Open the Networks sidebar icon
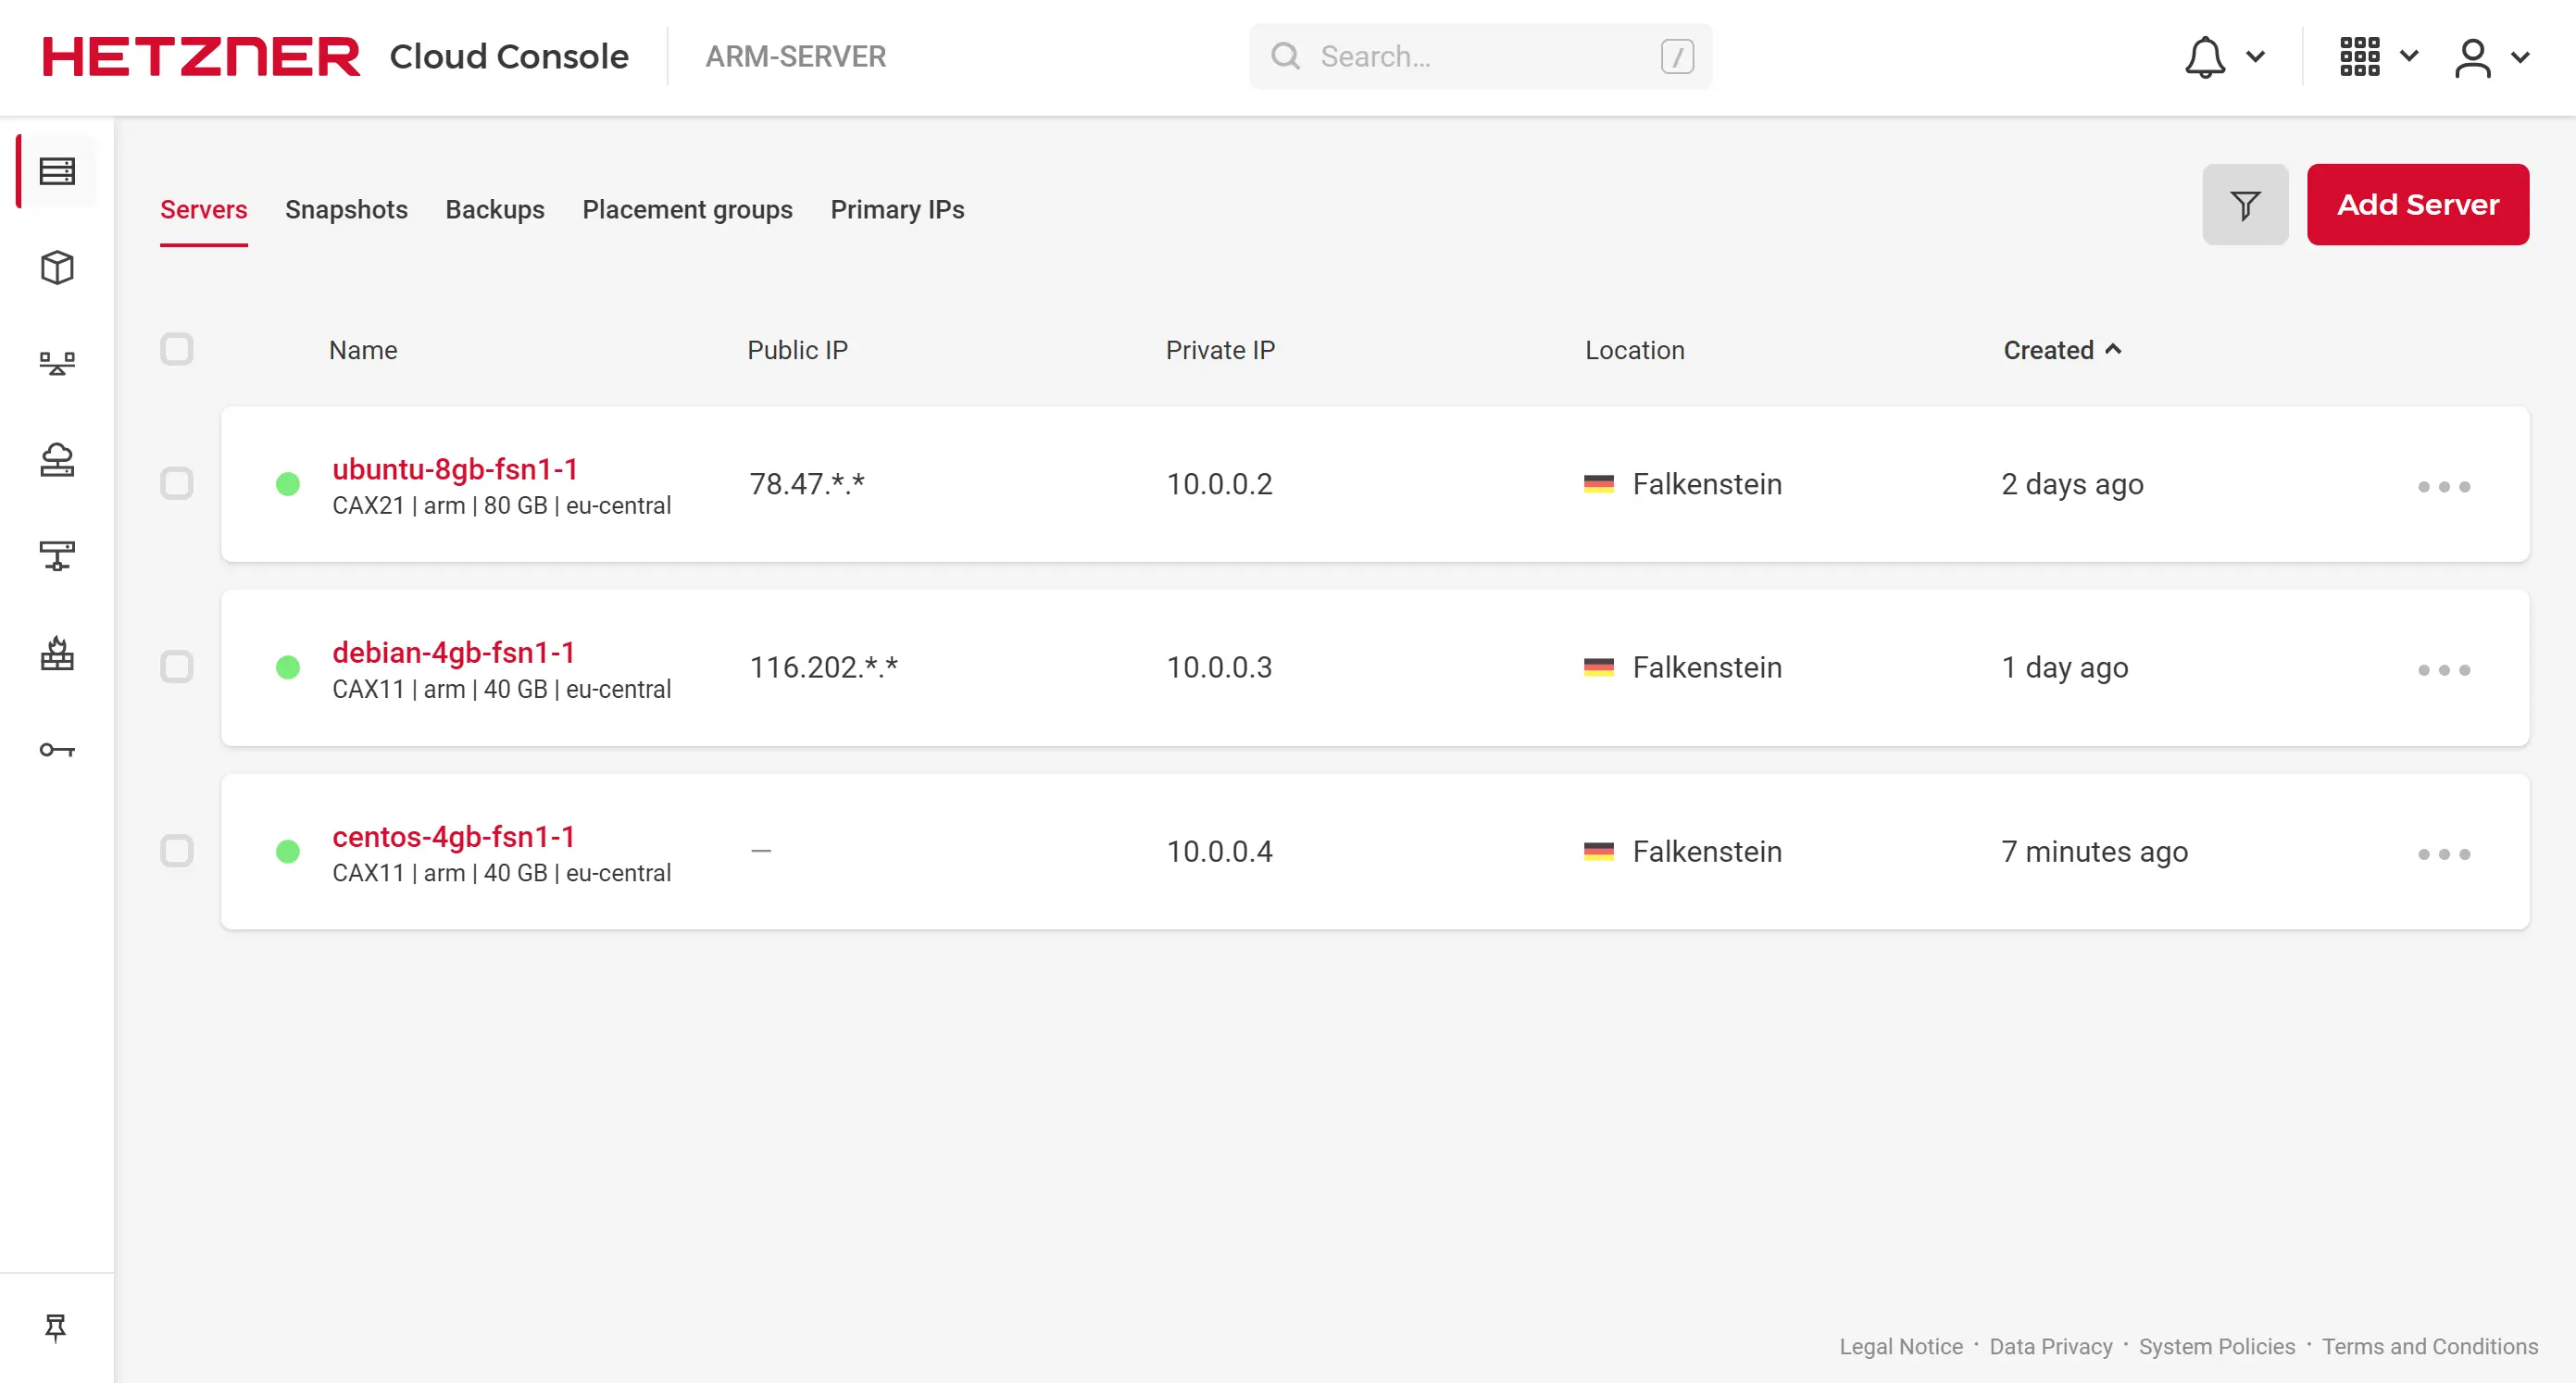Image resolution: width=2576 pixels, height=1383 pixels. pyautogui.click(x=57, y=556)
